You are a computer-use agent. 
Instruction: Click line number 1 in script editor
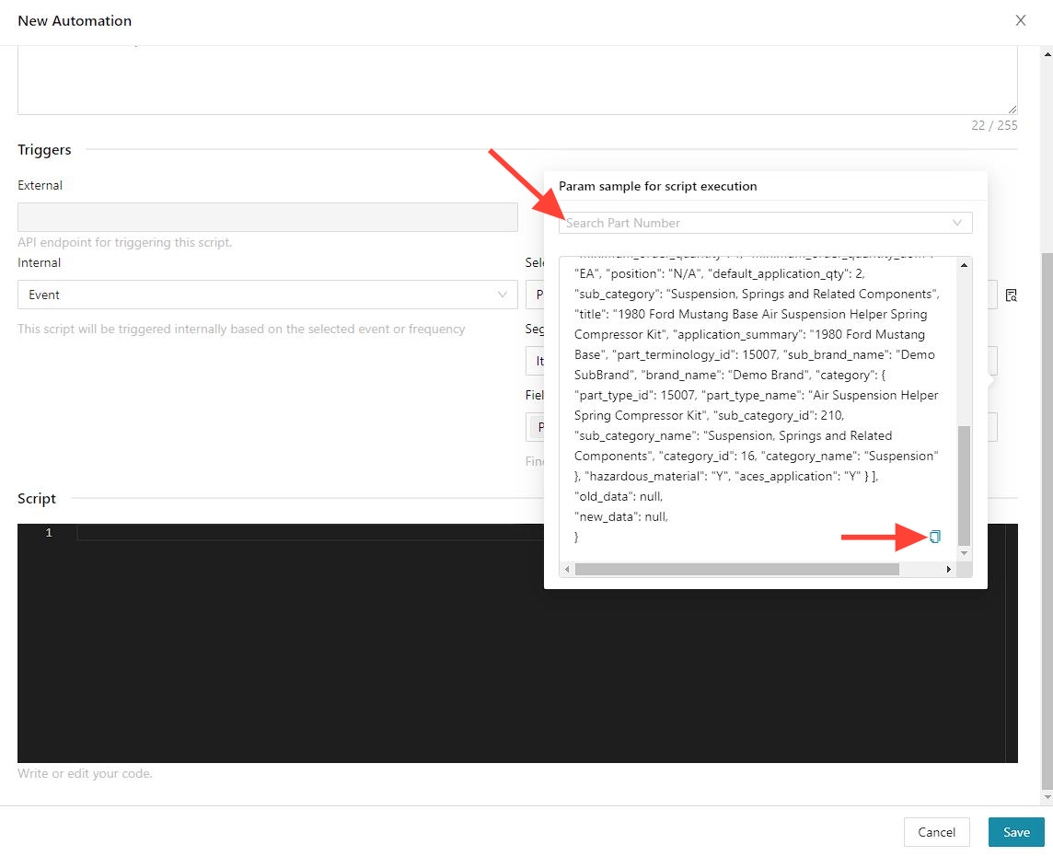[x=49, y=532]
